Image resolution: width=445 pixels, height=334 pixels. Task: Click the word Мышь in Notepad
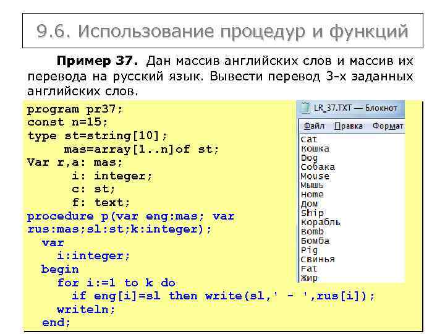tap(312, 185)
